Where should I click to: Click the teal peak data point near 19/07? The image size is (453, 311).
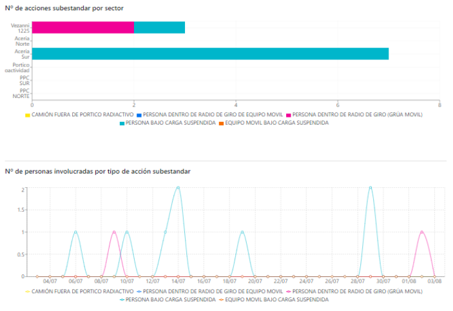click(x=242, y=232)
